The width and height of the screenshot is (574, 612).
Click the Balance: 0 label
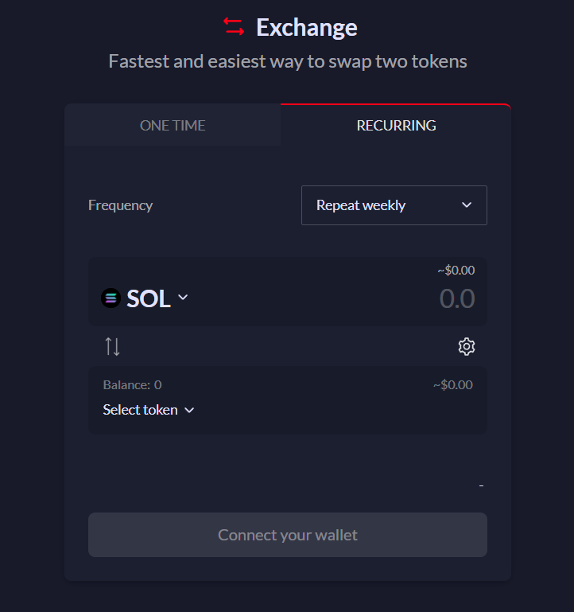132,385
